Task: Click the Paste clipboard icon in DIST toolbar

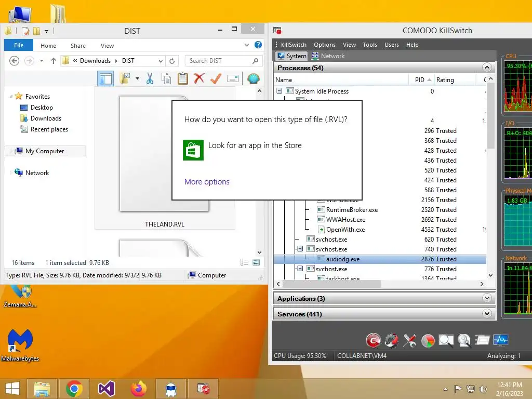Action: click(182, 79)
